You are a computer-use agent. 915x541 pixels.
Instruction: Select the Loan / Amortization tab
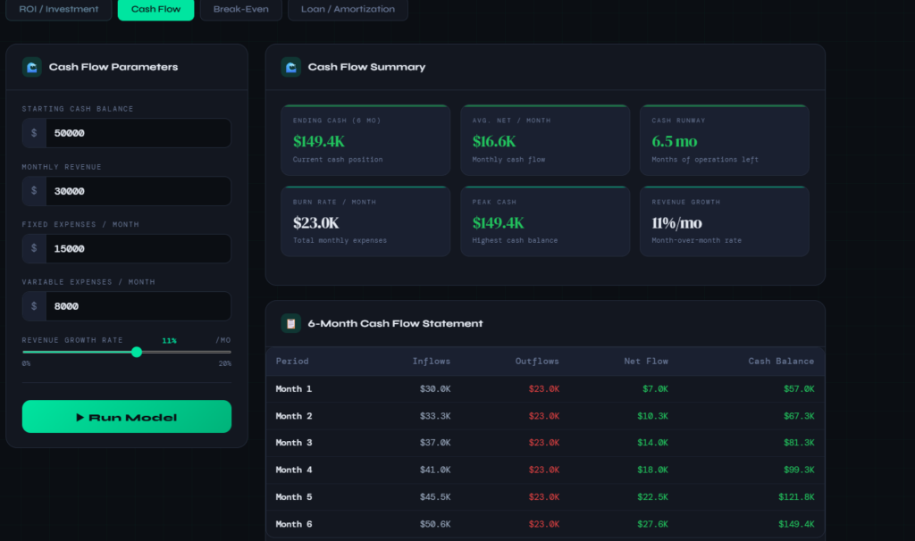click(348, 9)
